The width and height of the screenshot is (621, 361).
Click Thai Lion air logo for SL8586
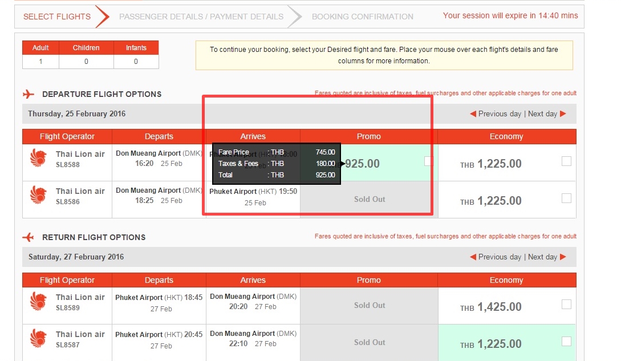(x=38, y=195)
